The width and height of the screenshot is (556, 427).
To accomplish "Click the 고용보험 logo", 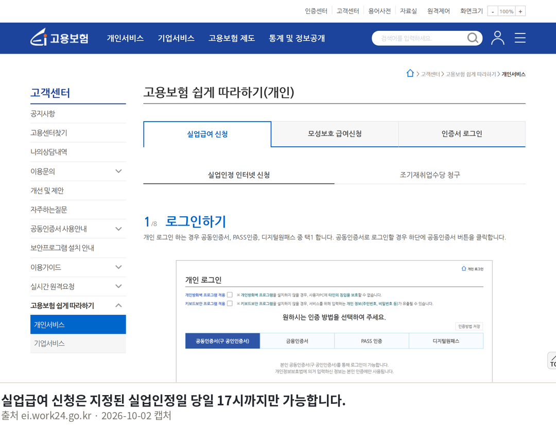I will click(59, 38).
